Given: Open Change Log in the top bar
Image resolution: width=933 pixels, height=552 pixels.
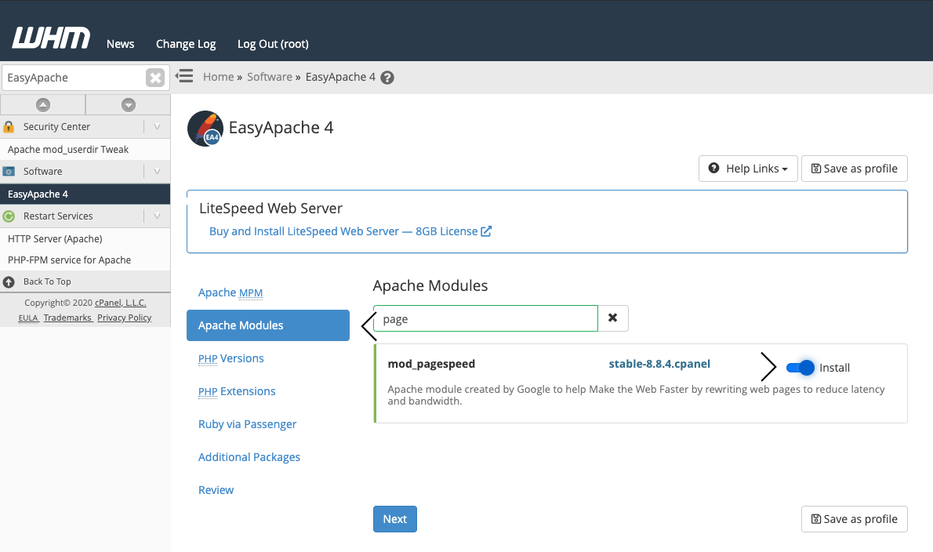Looking at the screenshot, I should coord(186,44).
